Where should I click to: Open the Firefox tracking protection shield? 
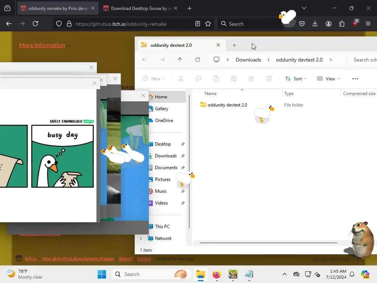[59, 24]
